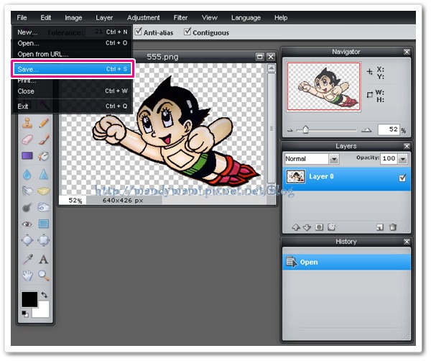
Task: Open the Help menu
Action: 281,17
